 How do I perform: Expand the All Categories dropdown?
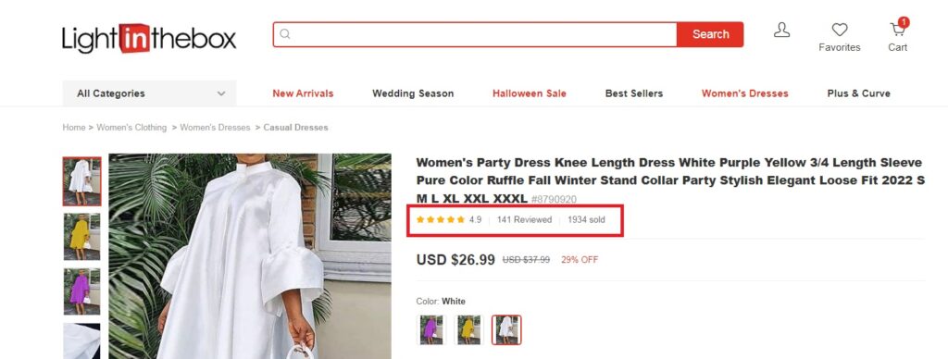click(x=149, y=93)
